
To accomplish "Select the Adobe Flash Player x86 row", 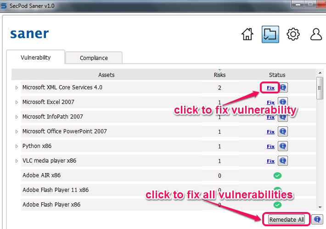I will [x=168, y=205].
